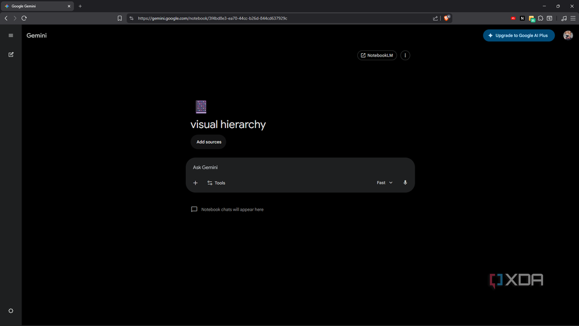Viewport: 579px width, 326px height.
Task: Select the Google Gemini browser tab
Action: point(37,6)
